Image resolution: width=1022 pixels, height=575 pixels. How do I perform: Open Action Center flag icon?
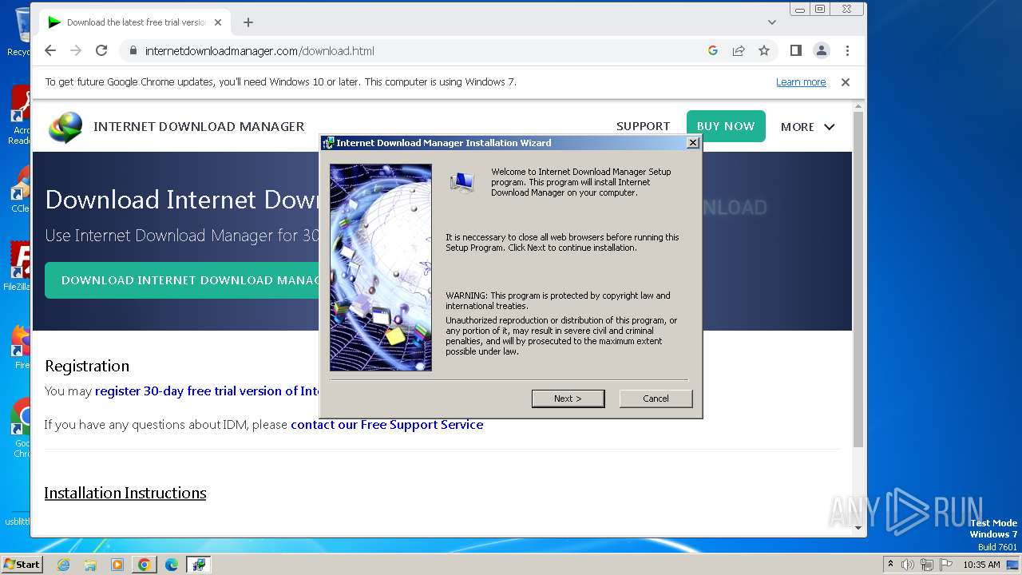click(x=946, y=565)
